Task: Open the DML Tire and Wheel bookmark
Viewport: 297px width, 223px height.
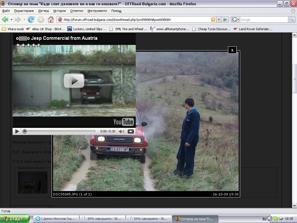Action: (128, 29)
